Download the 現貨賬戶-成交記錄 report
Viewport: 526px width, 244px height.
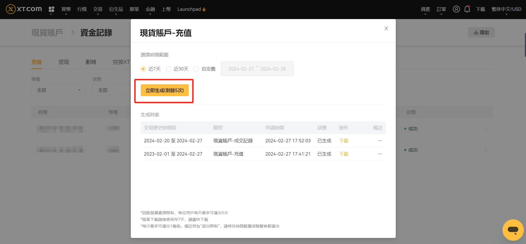pos(344,141)
